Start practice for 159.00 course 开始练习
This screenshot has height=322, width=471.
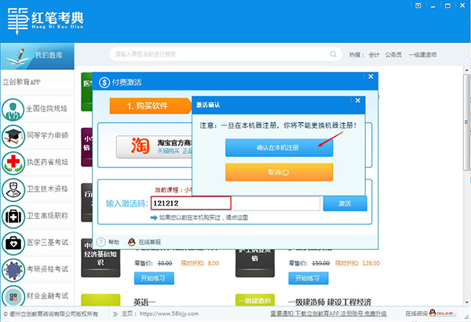(309, 278)
